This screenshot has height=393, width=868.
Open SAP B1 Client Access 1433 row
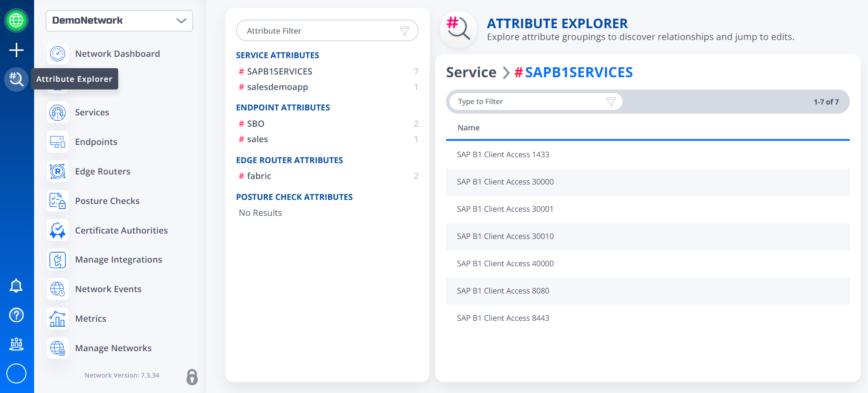[x=647, y=154]
